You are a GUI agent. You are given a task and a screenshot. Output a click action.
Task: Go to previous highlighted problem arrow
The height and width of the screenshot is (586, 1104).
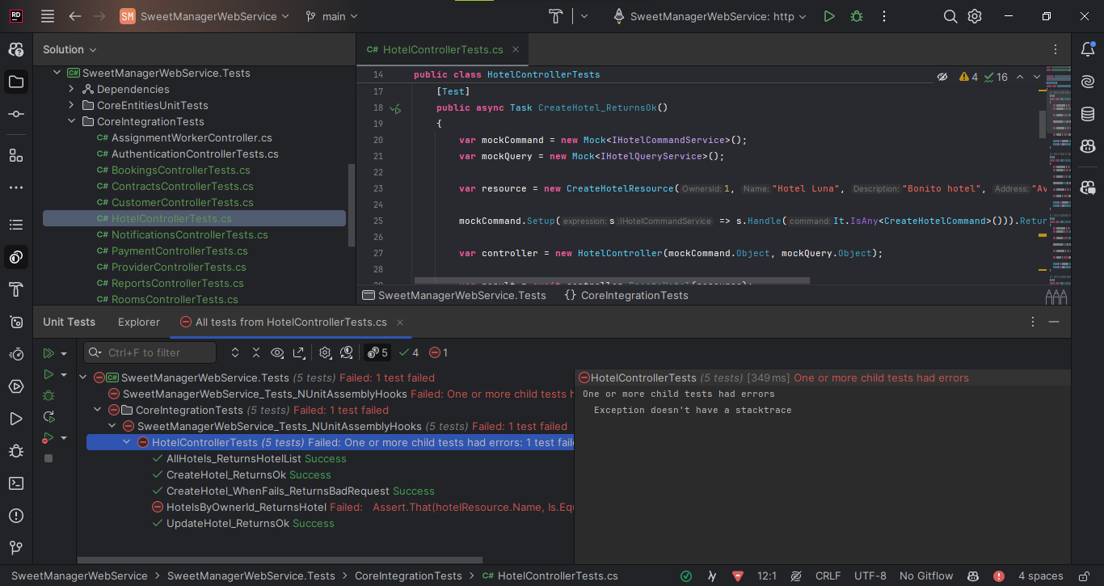pyautogui.click(x=1019, y=77)
